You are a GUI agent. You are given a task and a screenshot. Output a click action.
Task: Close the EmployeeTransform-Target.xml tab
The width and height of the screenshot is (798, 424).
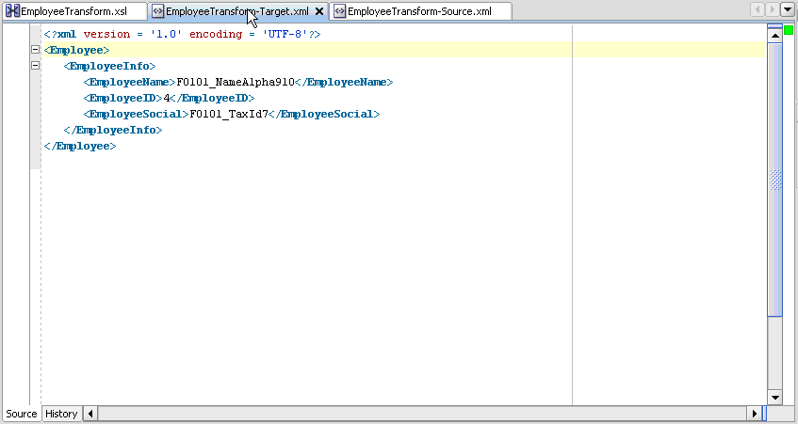(x=319, y=11)
